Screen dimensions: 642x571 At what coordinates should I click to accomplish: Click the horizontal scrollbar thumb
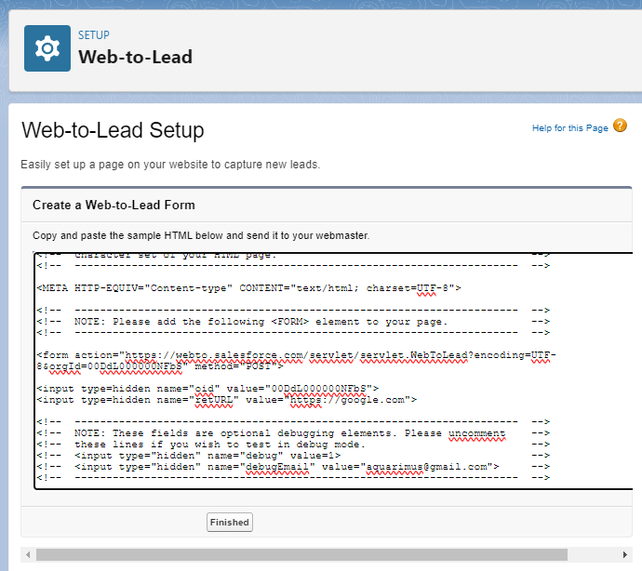(x=301, y=554)
